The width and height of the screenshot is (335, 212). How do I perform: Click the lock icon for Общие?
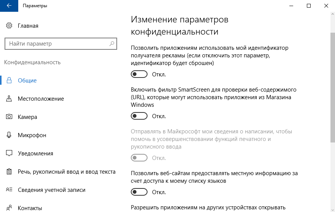click(x=9, y=81)
